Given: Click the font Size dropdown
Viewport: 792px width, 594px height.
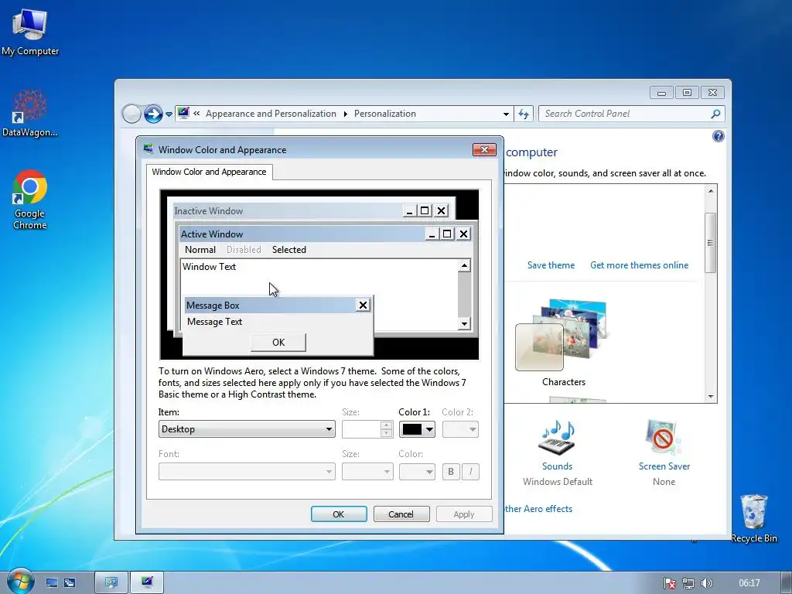Looking at the screenshot, I should (367, 472).
